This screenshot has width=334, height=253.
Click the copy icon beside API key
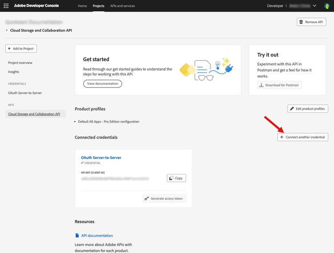click(171, 178)
